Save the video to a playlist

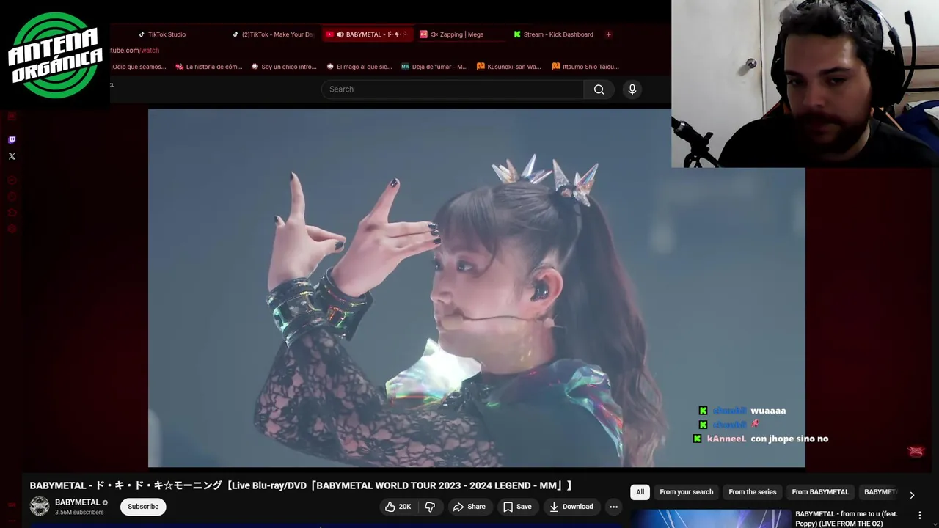[x=517, y=507]
